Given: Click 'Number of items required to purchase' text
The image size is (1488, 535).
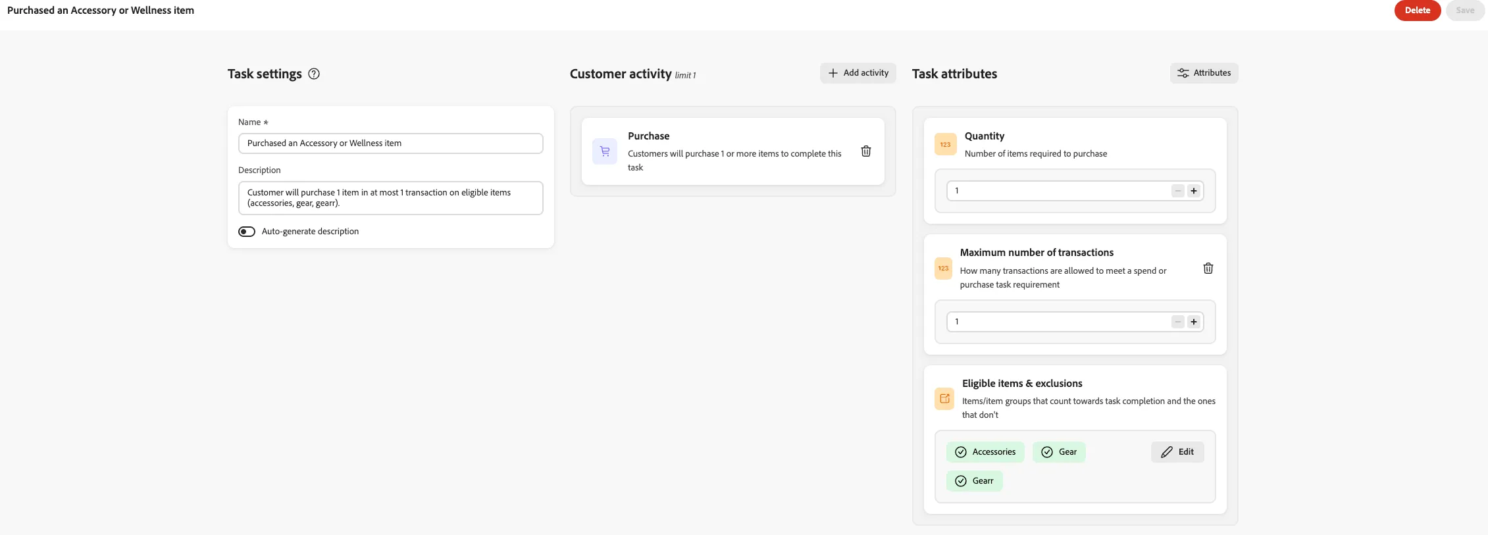Looking at the screenshot, I should click(1036, 154).
